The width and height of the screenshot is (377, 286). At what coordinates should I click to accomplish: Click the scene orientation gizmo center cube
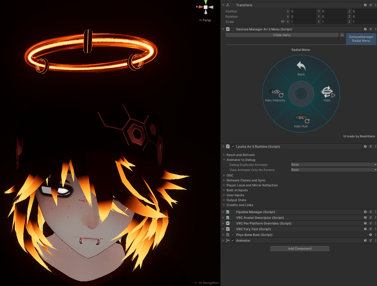coord(206,7)
